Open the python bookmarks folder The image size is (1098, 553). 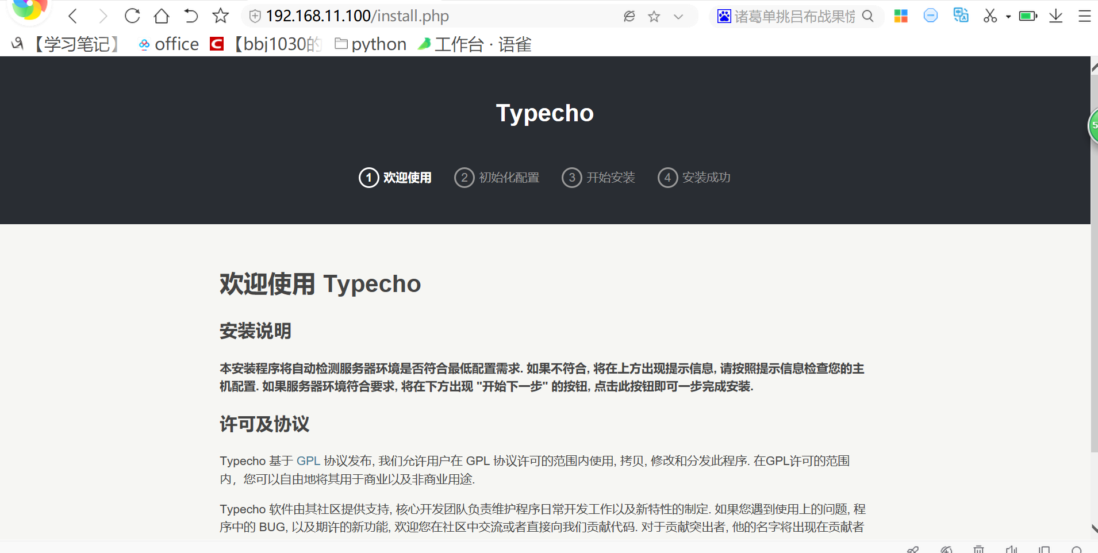[371, 44]
